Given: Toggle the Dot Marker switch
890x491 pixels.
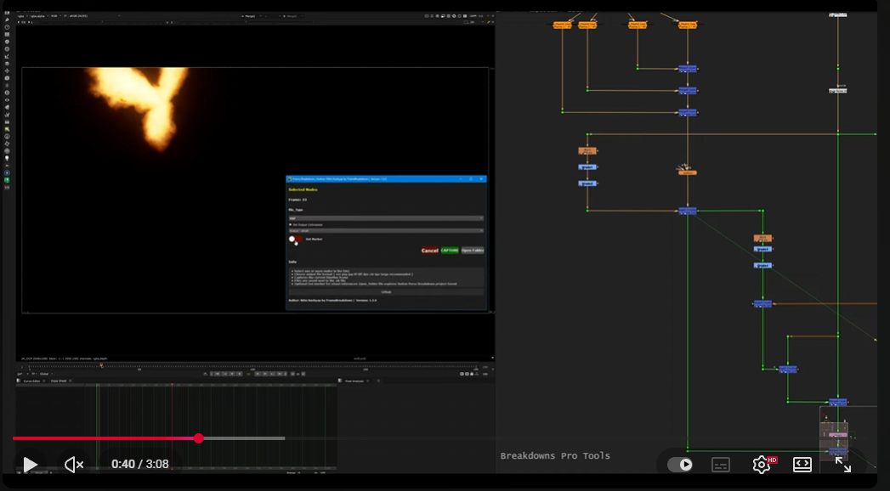Looking at the screenshot, I should click(296, 240).
